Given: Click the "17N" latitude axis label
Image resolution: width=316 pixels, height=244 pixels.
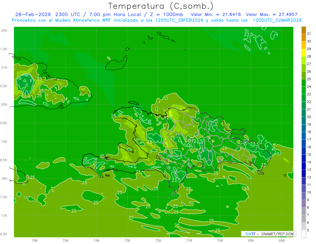Looking at the screenshot, I should 4,216.
